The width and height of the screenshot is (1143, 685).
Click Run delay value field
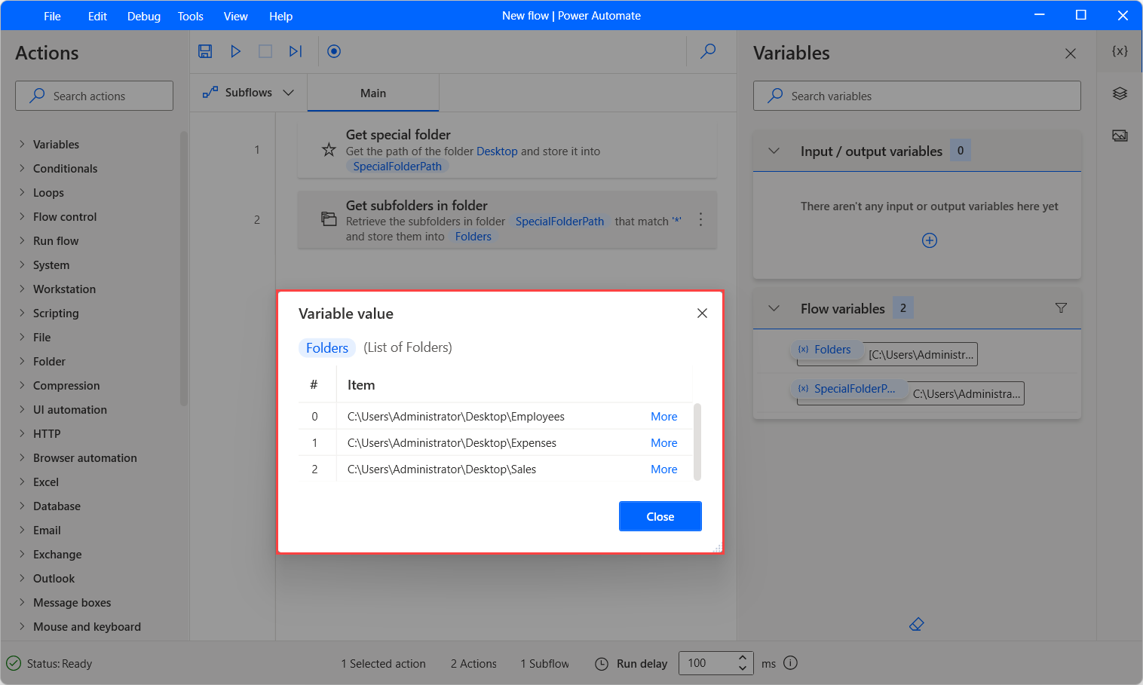pos(706,663)
